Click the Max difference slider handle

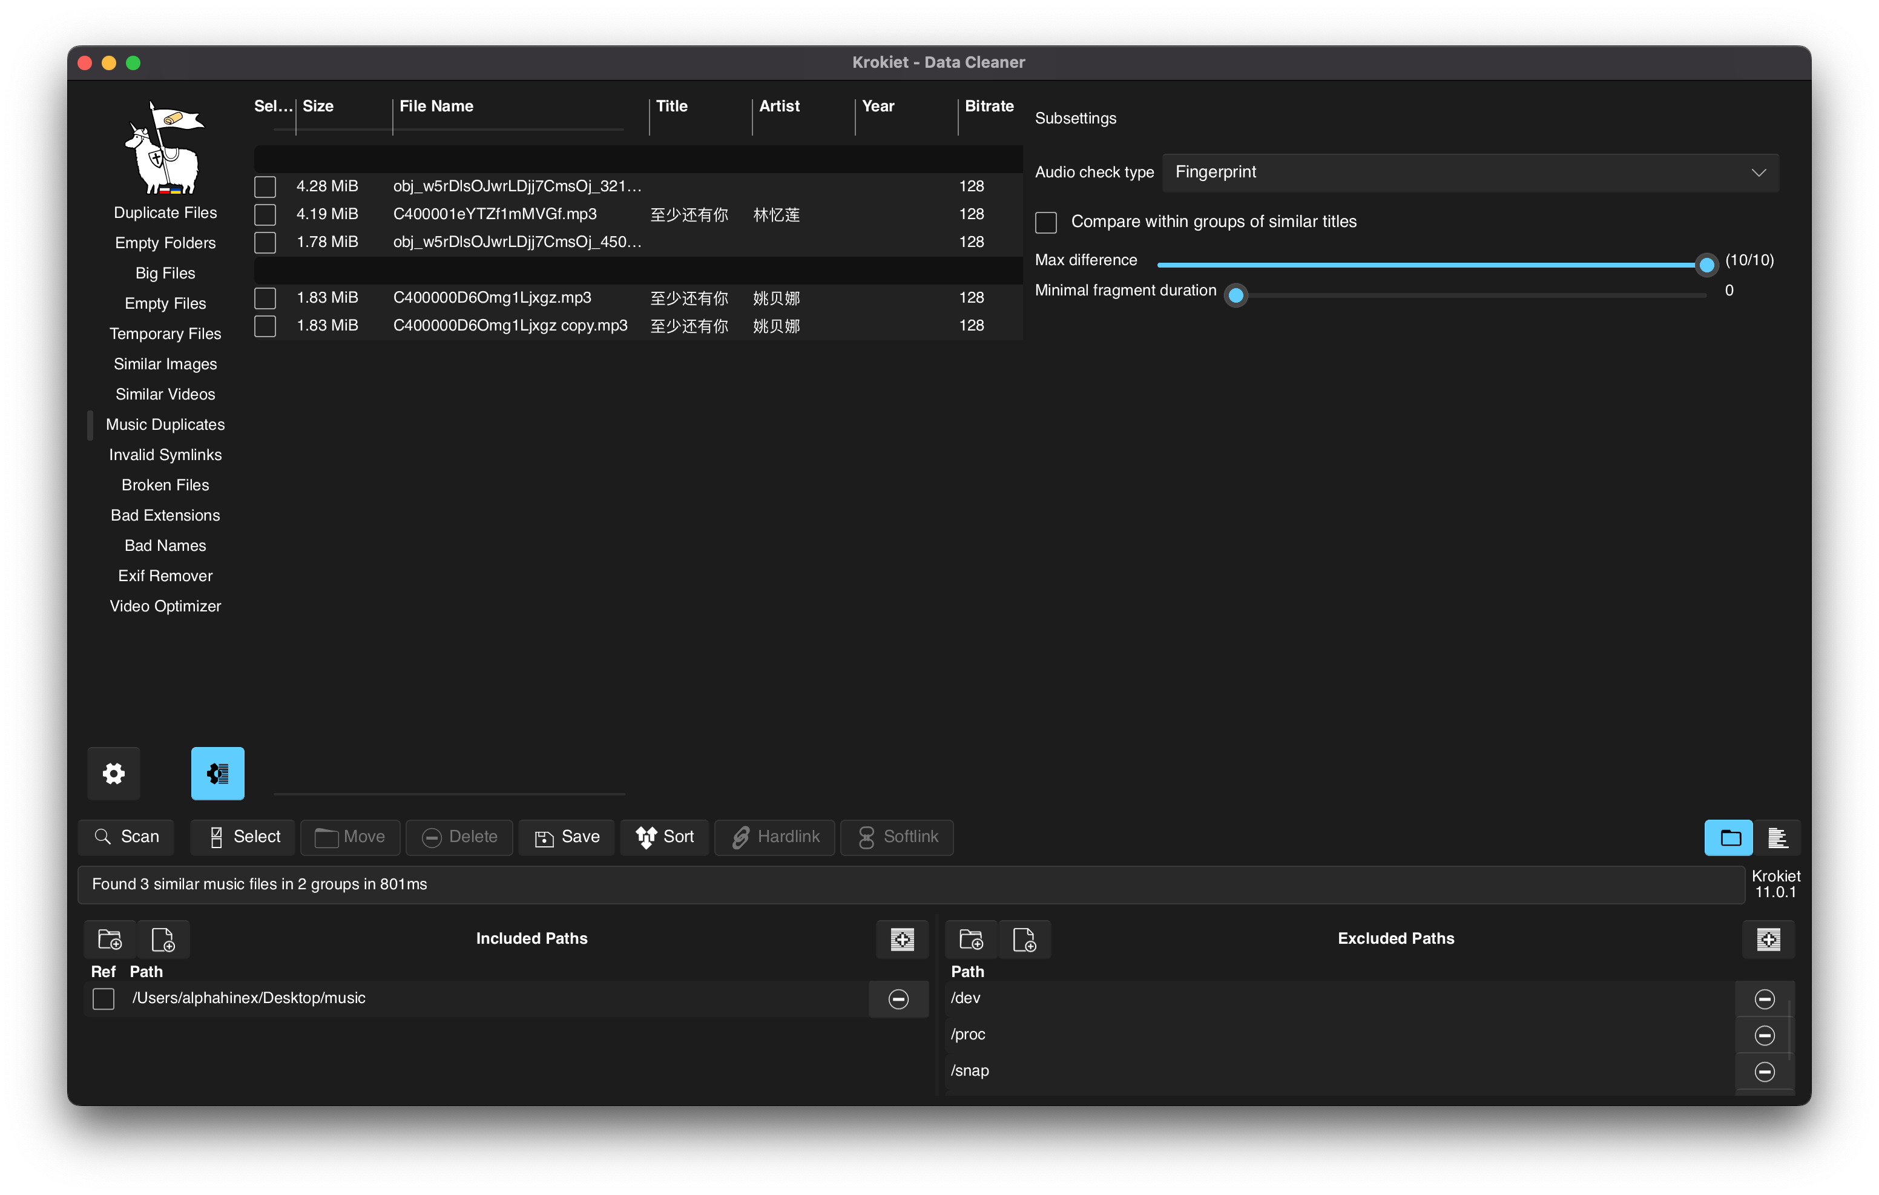click(1706, 265)
